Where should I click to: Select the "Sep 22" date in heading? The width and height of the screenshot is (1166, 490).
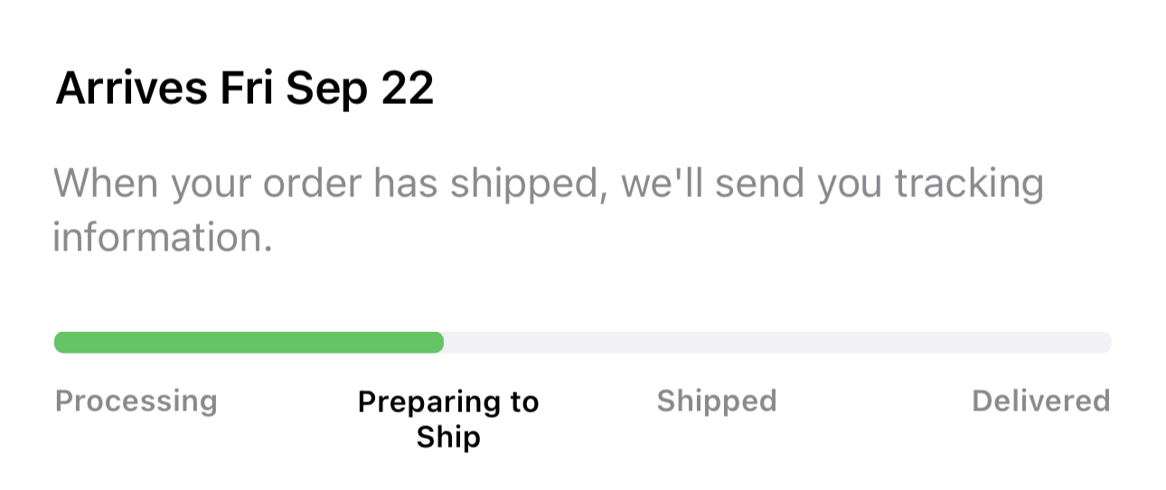pos(360,90)
